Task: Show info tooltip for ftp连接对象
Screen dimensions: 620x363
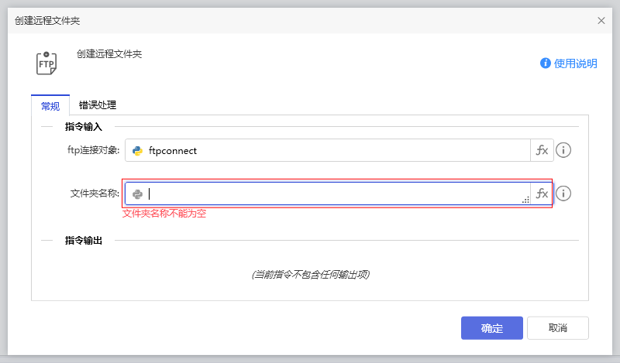Action: pyautogui.click(x=563, y=151)
